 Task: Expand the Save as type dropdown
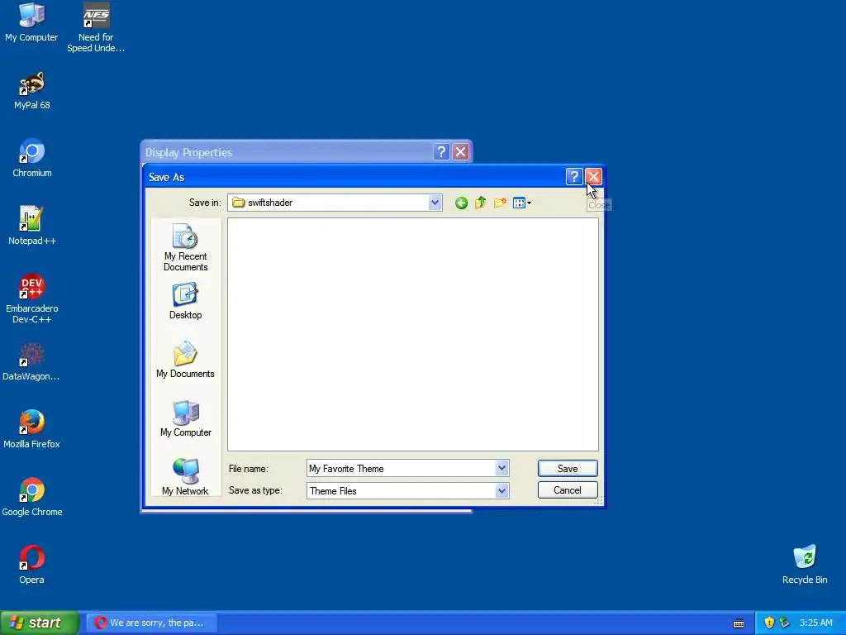click(x=501, y=491)
